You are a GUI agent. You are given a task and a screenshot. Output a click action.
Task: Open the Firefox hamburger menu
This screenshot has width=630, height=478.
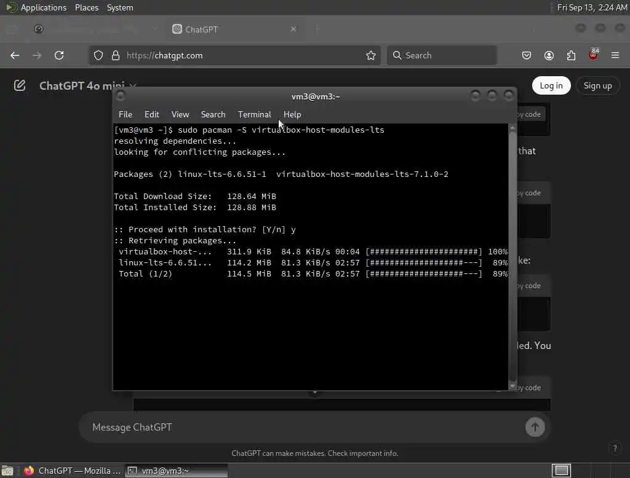(x=615, y=55)
